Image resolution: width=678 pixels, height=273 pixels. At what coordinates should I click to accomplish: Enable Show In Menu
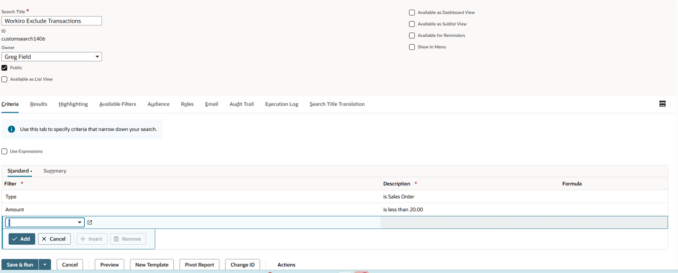(x=412, y=47)
